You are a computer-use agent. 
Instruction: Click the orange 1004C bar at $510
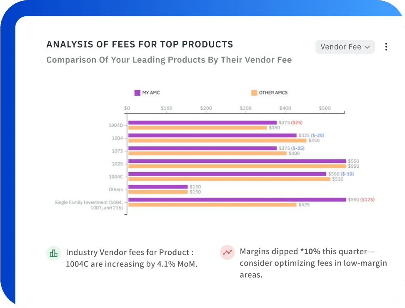click(x=229, y=179)
